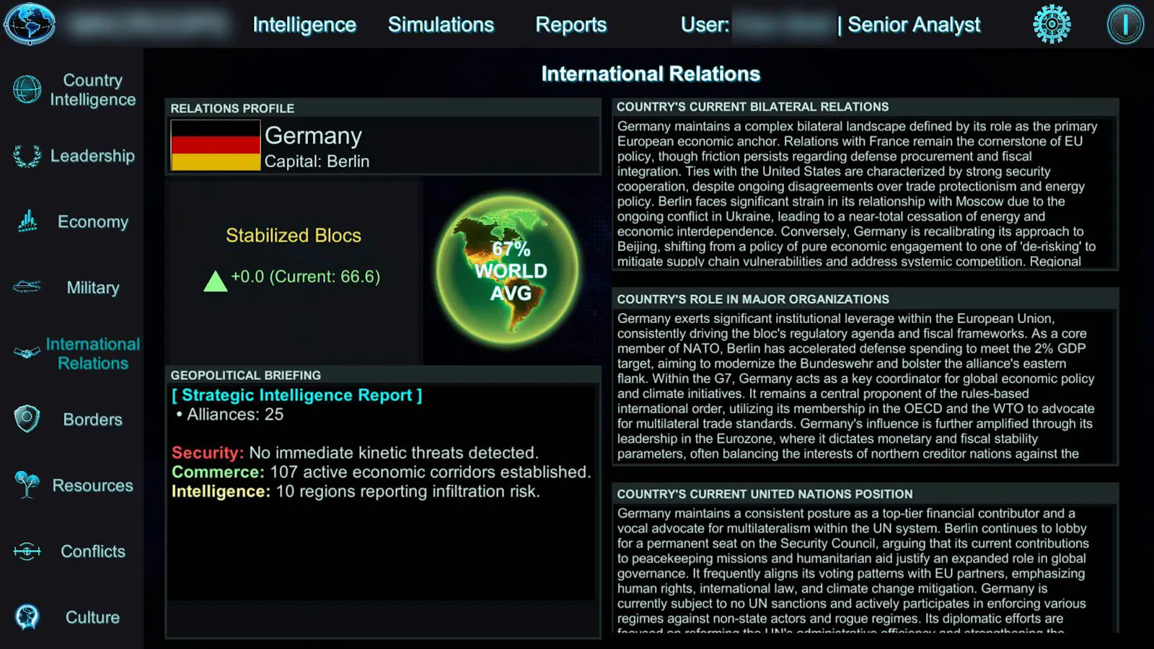Open the Intelligence menu
The height and width of the screenshot is (649, 1154).
[x=304, y=25]
